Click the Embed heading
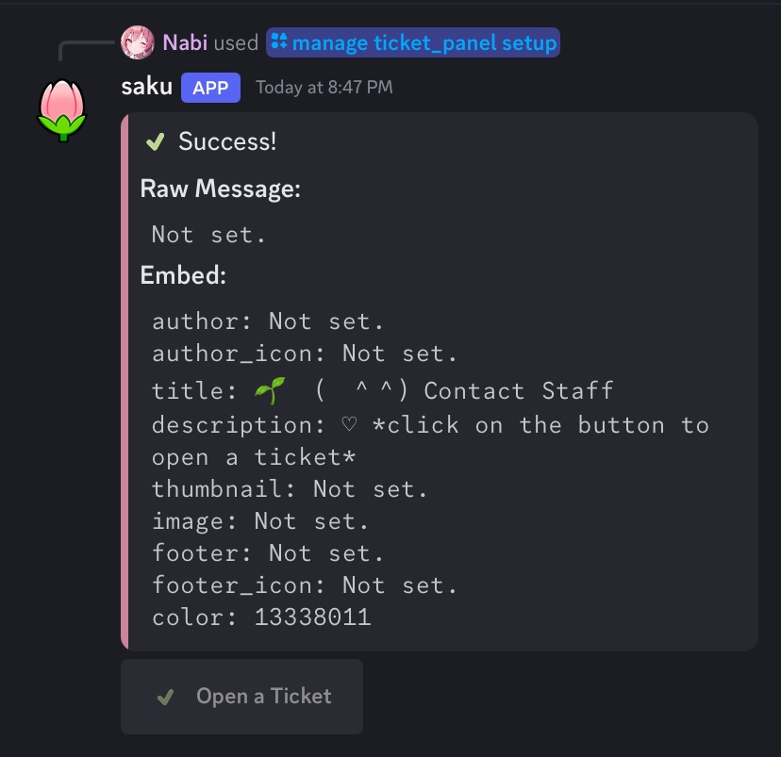781x757 pixels. coord(183,275)
